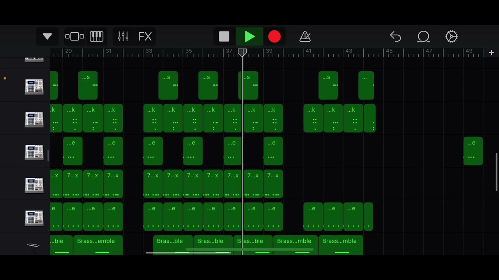Select the 7...x region starting at bar 39
The width and height of the screenshot is (499, 280).
coord(273,184)
